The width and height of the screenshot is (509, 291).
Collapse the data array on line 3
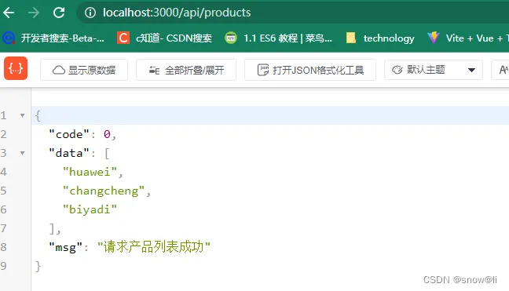pos(23,153)
